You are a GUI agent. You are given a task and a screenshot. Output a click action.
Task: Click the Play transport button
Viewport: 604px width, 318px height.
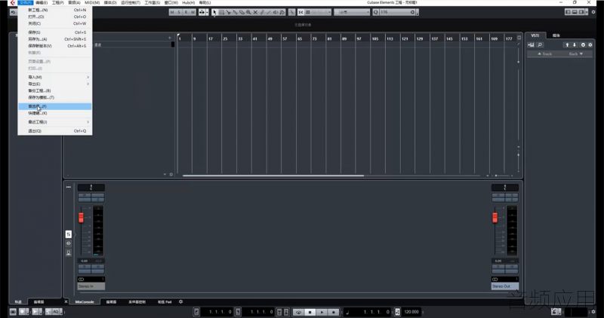tap(322, 312)
